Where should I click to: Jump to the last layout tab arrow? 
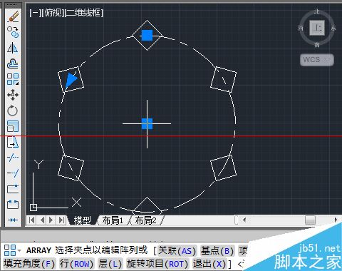click(61, 220)
